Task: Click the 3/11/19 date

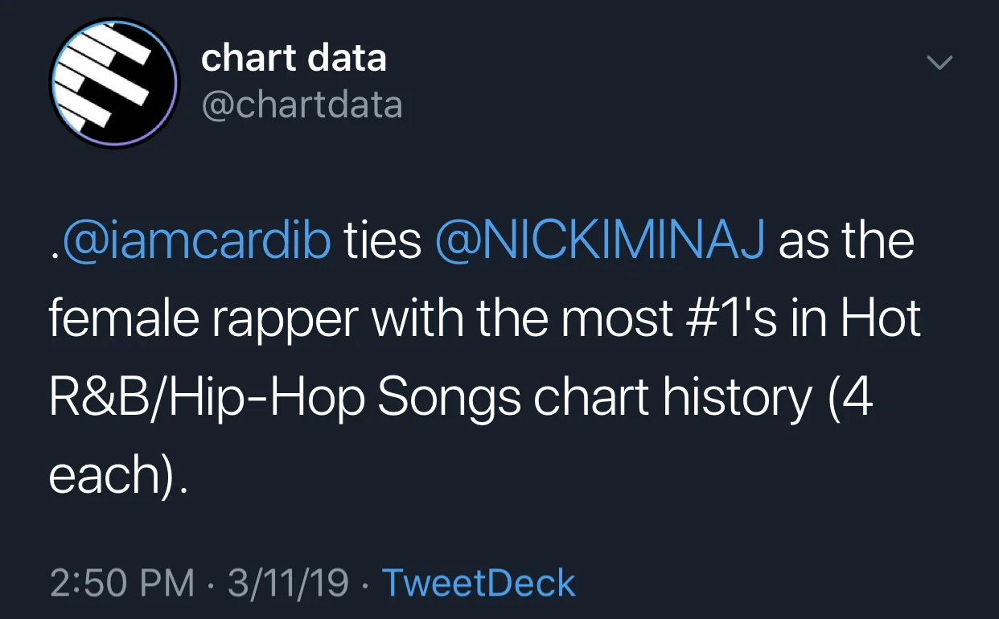Action: 289,583
